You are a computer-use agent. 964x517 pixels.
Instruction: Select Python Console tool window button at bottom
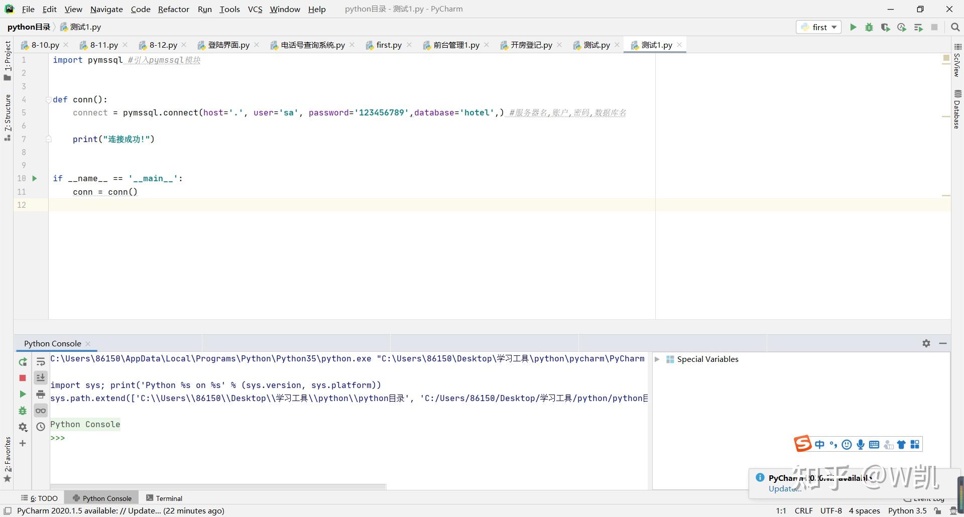coord(102,498)
